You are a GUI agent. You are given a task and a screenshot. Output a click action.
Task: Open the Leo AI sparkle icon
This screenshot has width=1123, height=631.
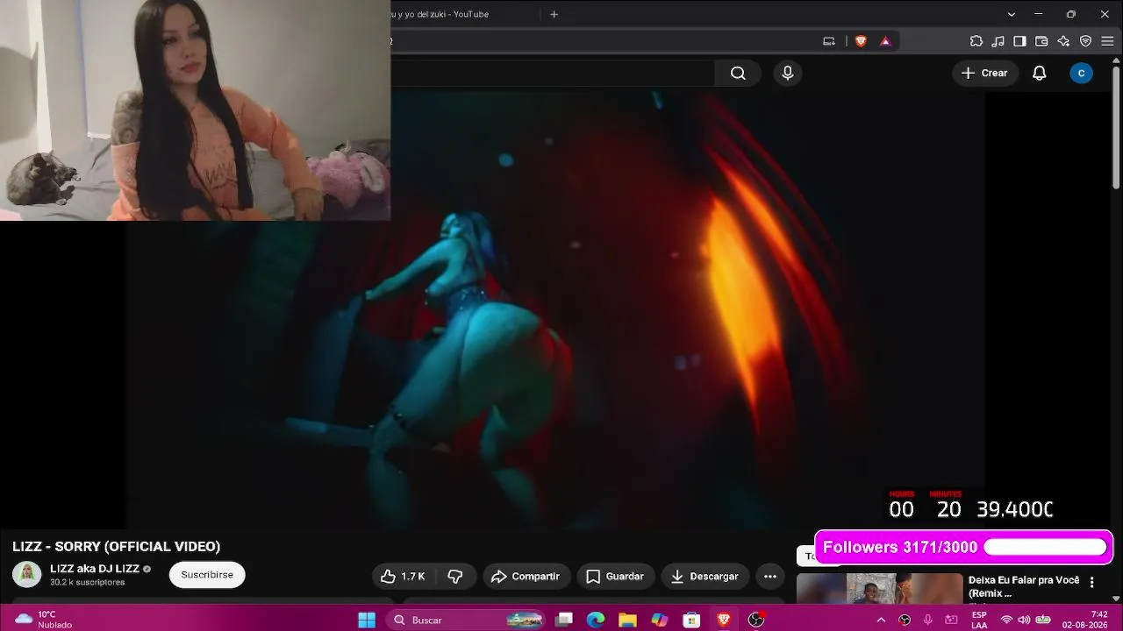[x=1063, y=41]
